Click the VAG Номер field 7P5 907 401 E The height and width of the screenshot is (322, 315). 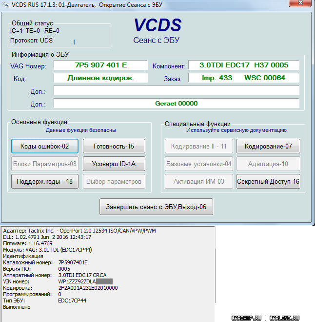pyautogui.click(x=100, y=65)
